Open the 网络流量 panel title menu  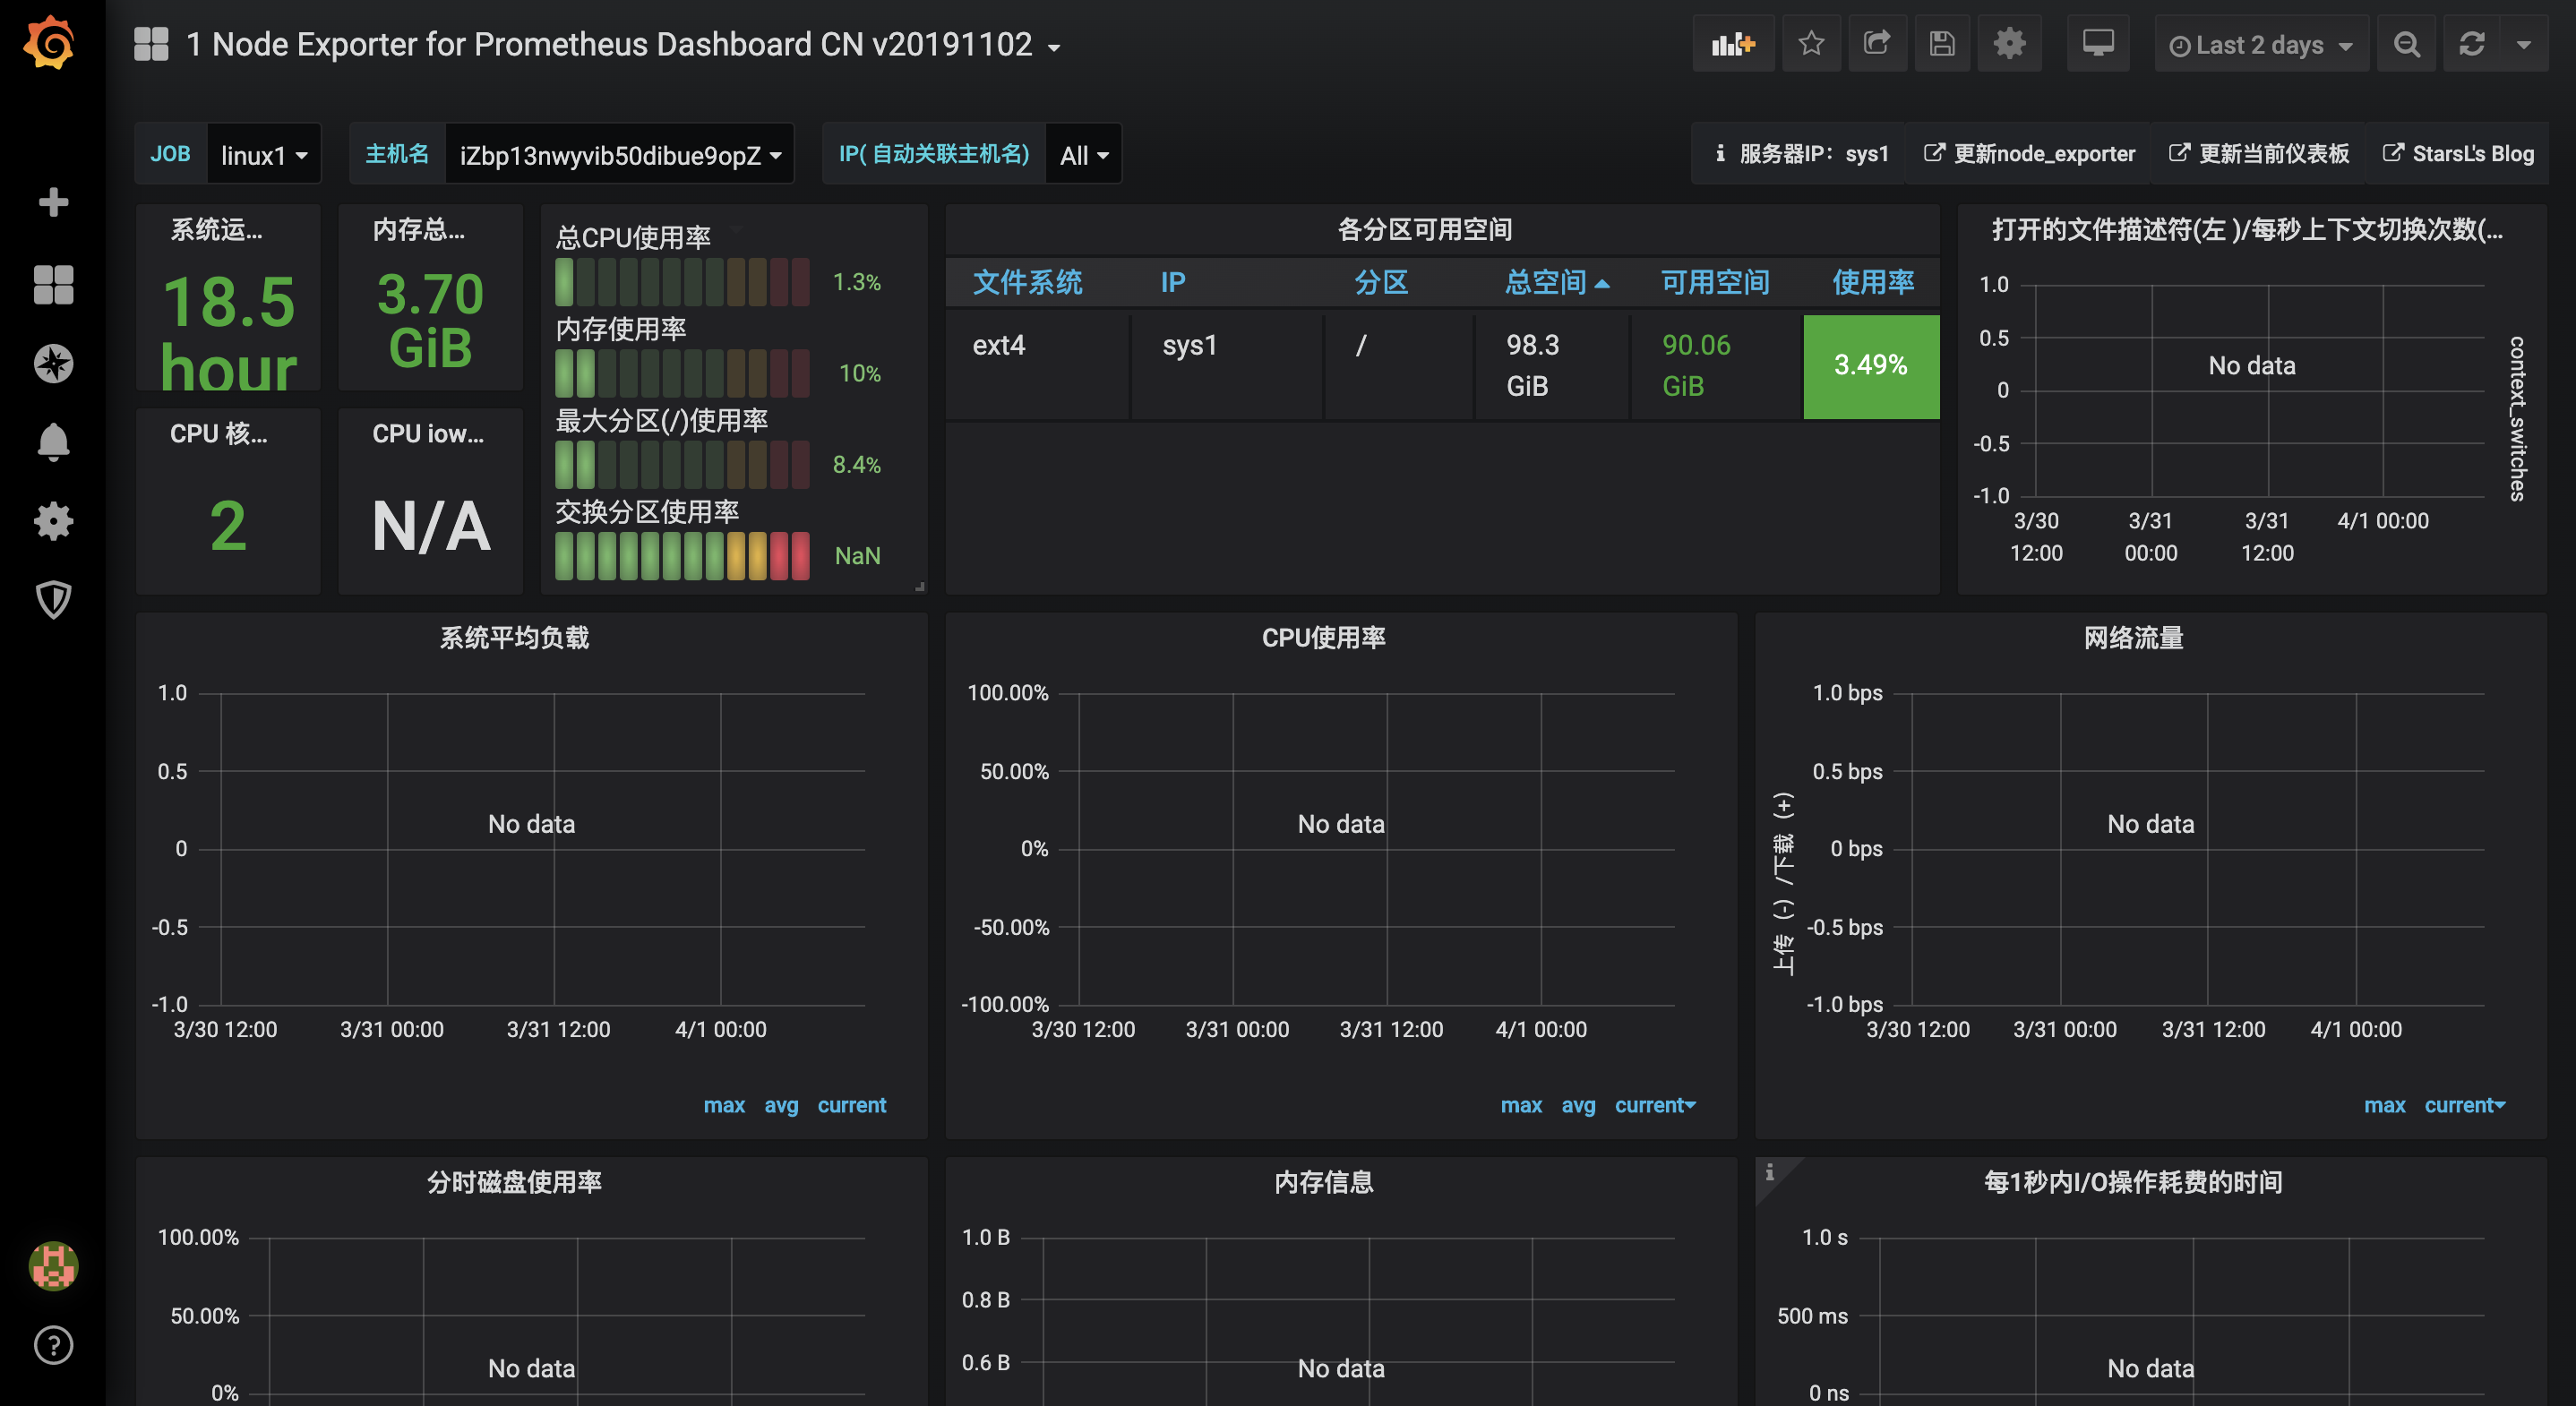point(2134,637)
